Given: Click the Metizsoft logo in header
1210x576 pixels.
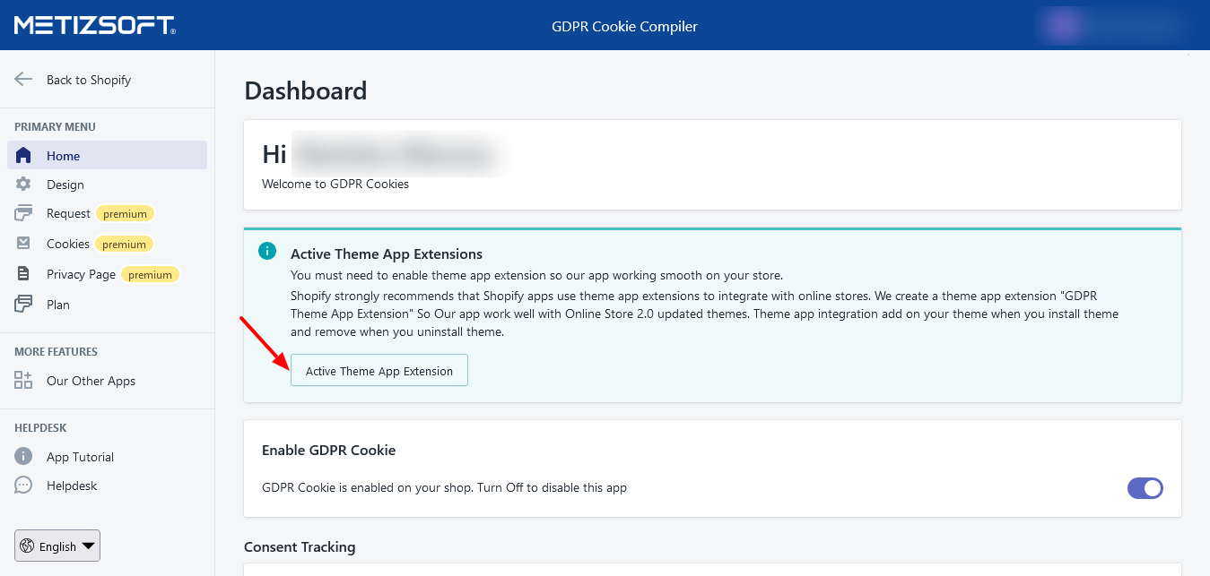Looking at the screenshot, I should (x=94, y=25).
